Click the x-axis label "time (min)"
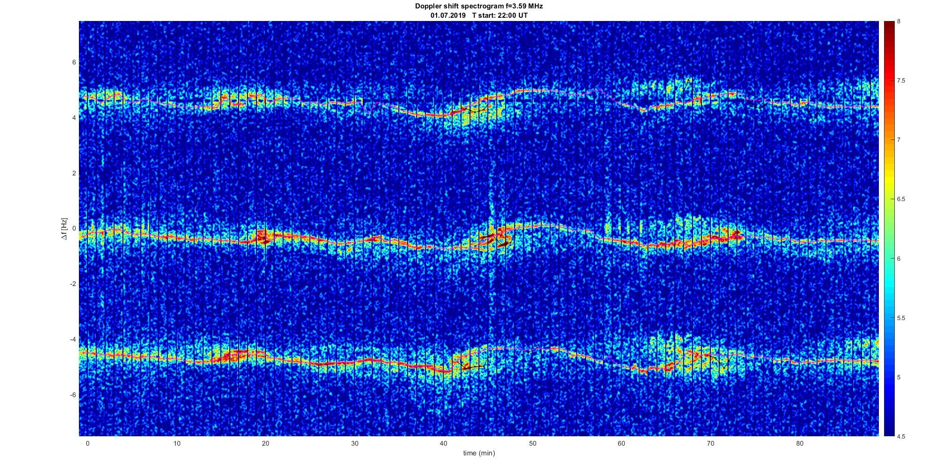934x468 pixels. click(x=479, y=453)
